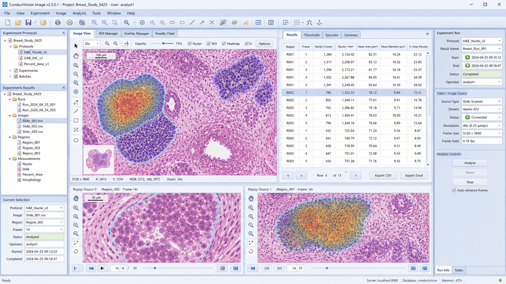Screen dimensions: 506x284
Task: Skip to first frame in Replay Source 1
Action: click(x=253, y=268)
